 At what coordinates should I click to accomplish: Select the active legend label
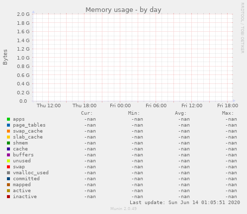pyautogui.click(x=22, y=191)
